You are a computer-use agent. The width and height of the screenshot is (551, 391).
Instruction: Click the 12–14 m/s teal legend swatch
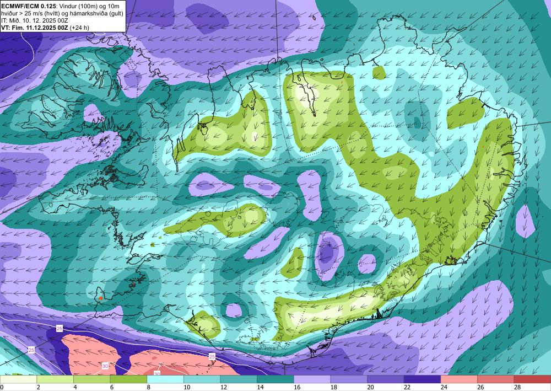[x=239, y=379]
